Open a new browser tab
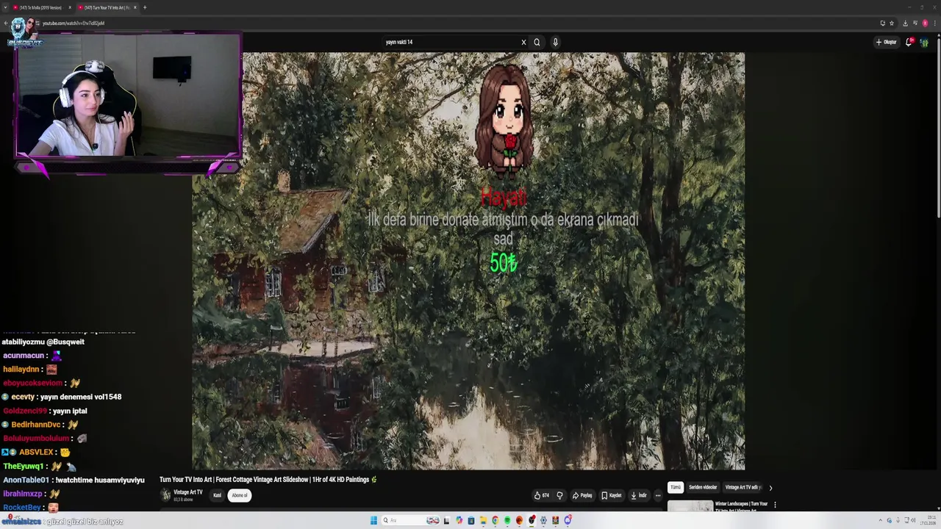The width and height of the screenshot is (941, 529). (145, 7)
